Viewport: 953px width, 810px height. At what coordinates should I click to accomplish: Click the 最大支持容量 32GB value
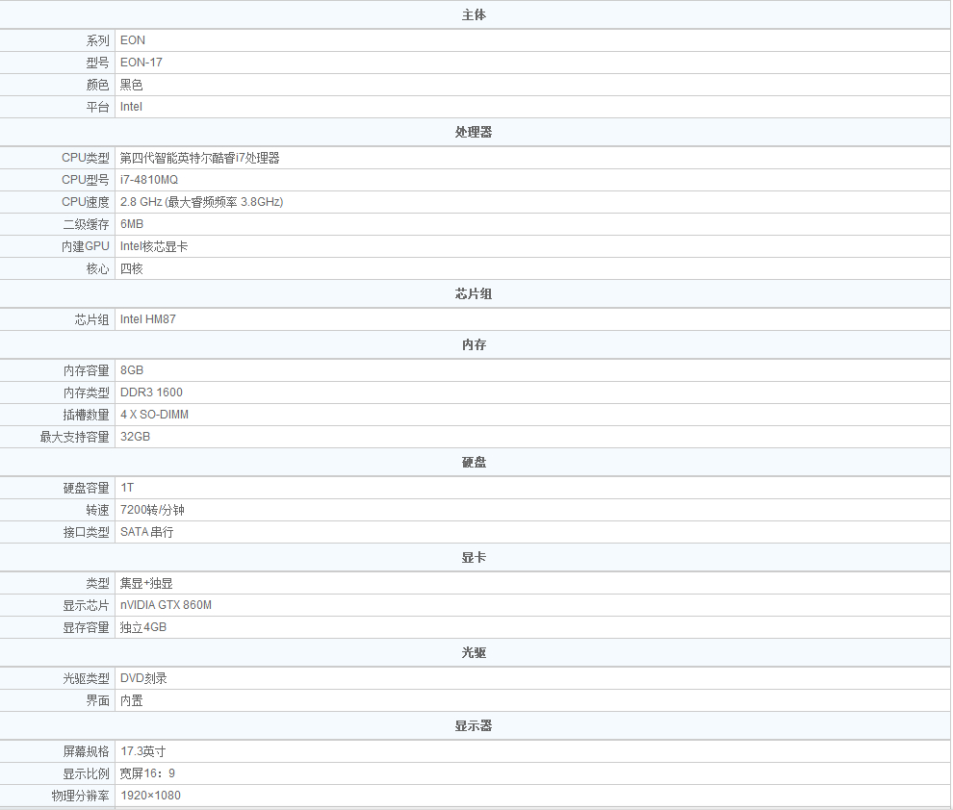[135, 437]
